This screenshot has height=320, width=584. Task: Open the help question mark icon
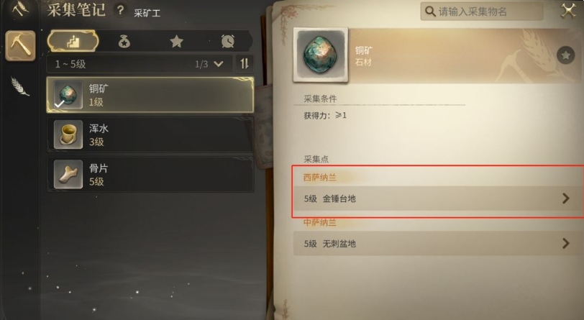point(120,11)
